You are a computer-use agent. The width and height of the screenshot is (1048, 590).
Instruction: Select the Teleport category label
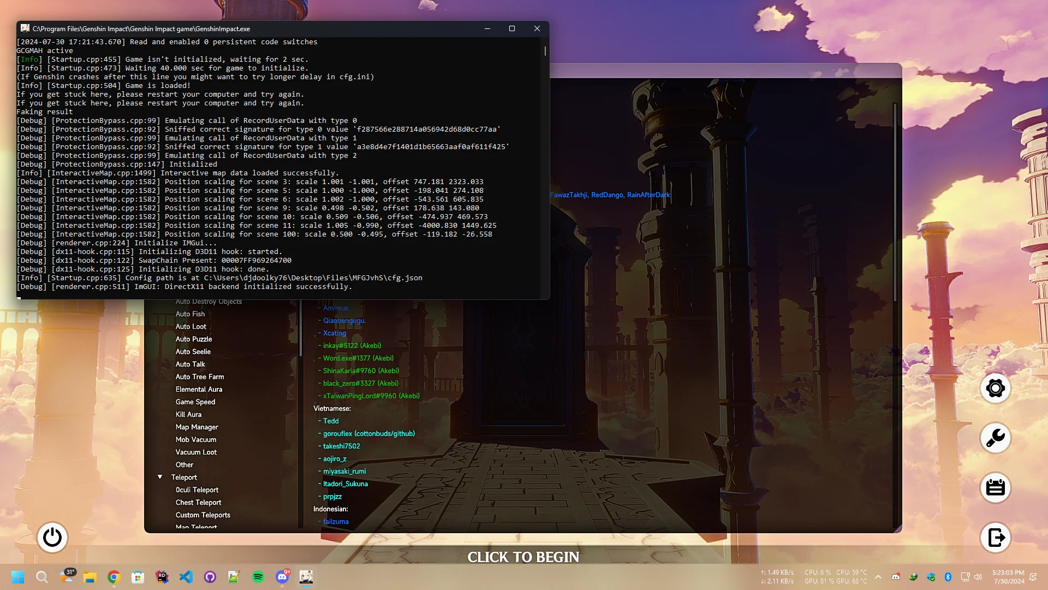(x=184, y=477)
